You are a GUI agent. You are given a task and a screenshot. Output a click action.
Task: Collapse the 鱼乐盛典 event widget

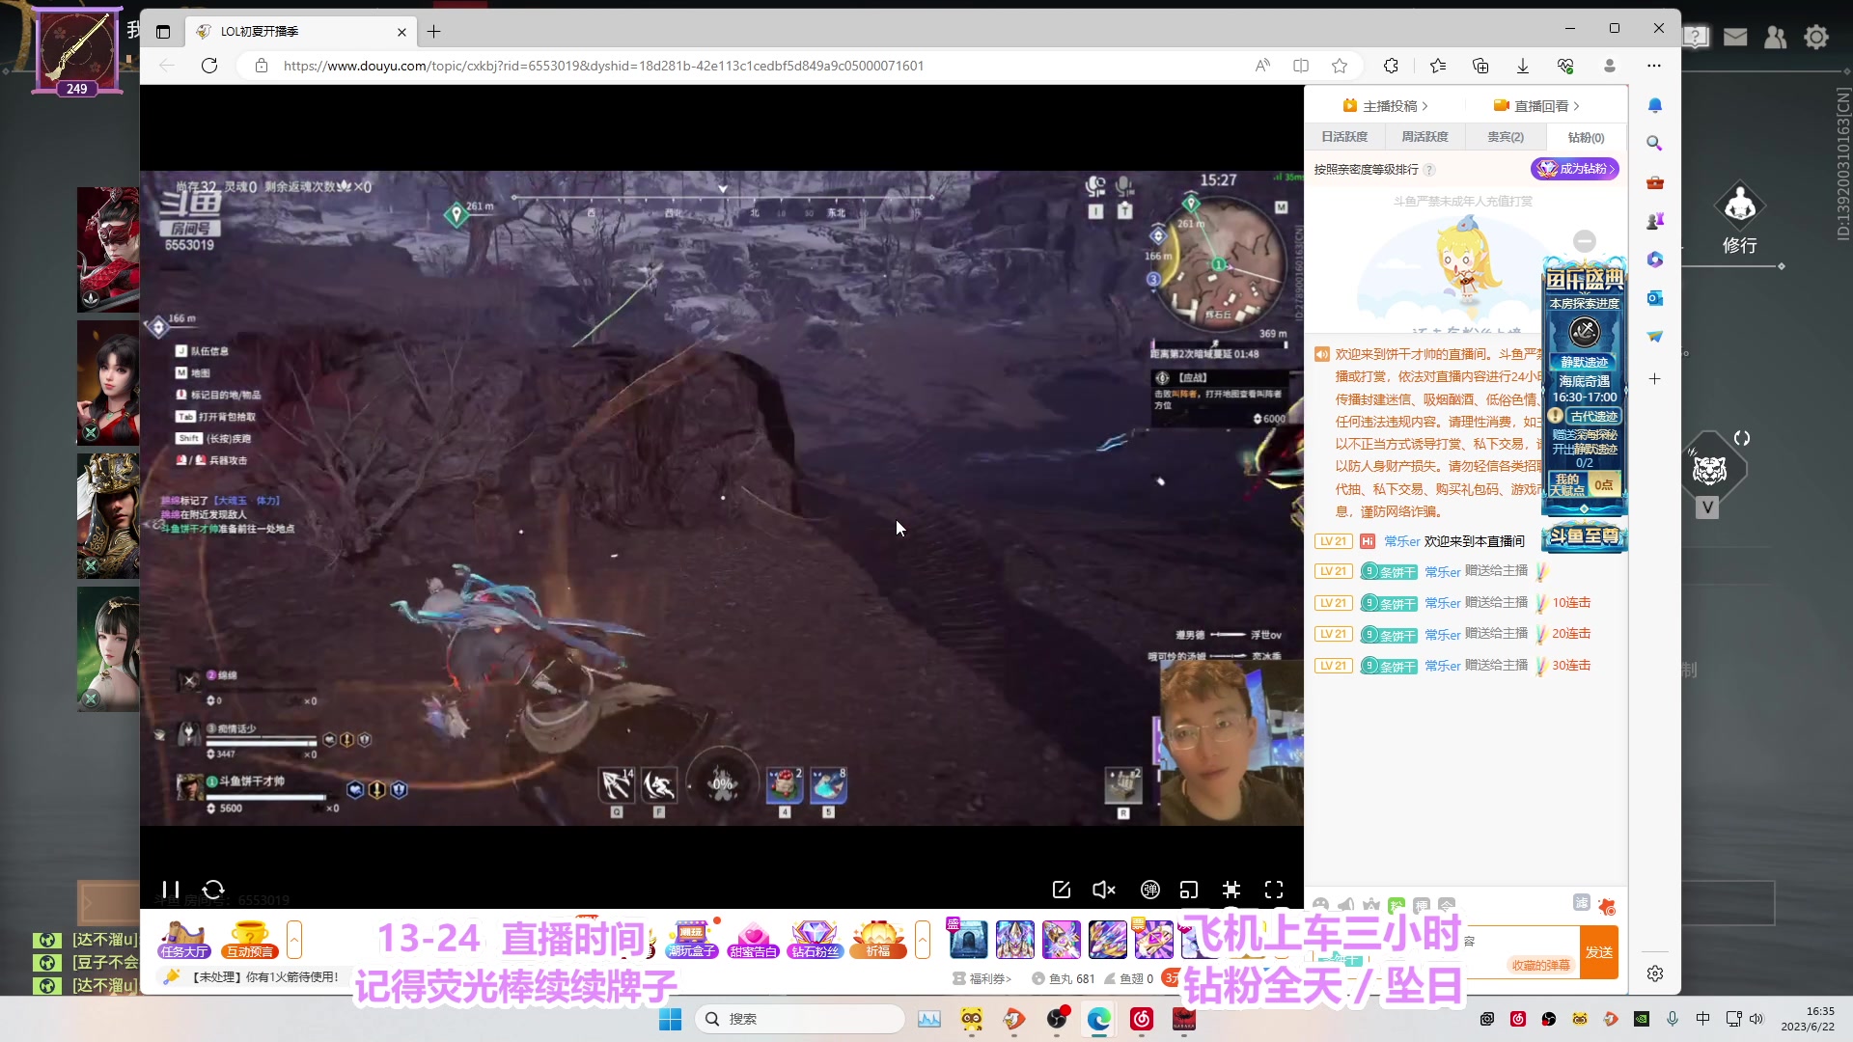click(x=1585, y=241)
